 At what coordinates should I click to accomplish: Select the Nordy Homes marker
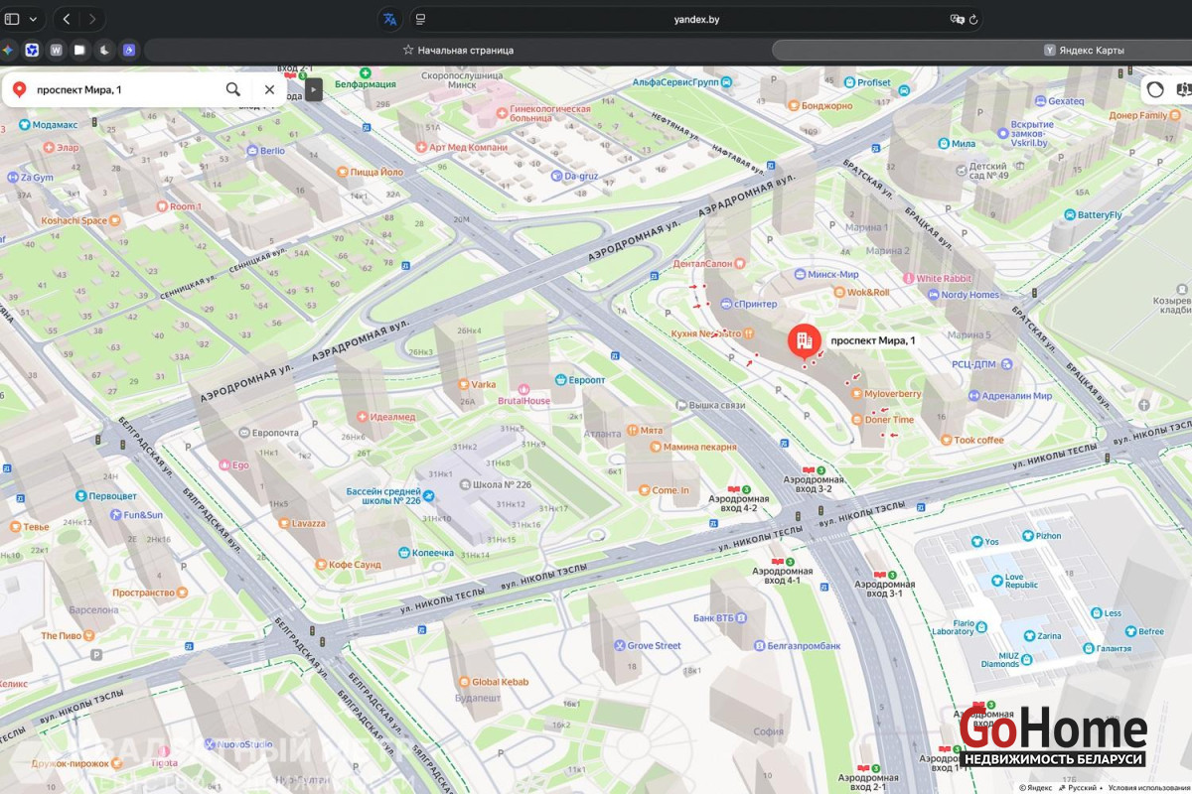[x=933, y=295]
